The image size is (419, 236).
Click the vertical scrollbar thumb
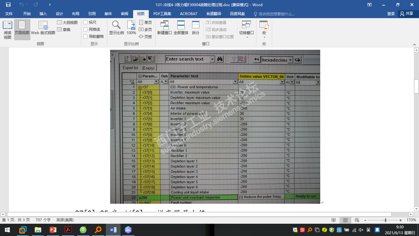point(416,86)
